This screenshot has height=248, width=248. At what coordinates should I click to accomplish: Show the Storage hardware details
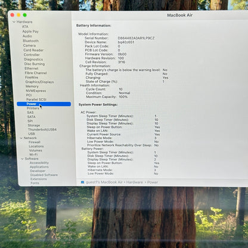click(34, 125)
